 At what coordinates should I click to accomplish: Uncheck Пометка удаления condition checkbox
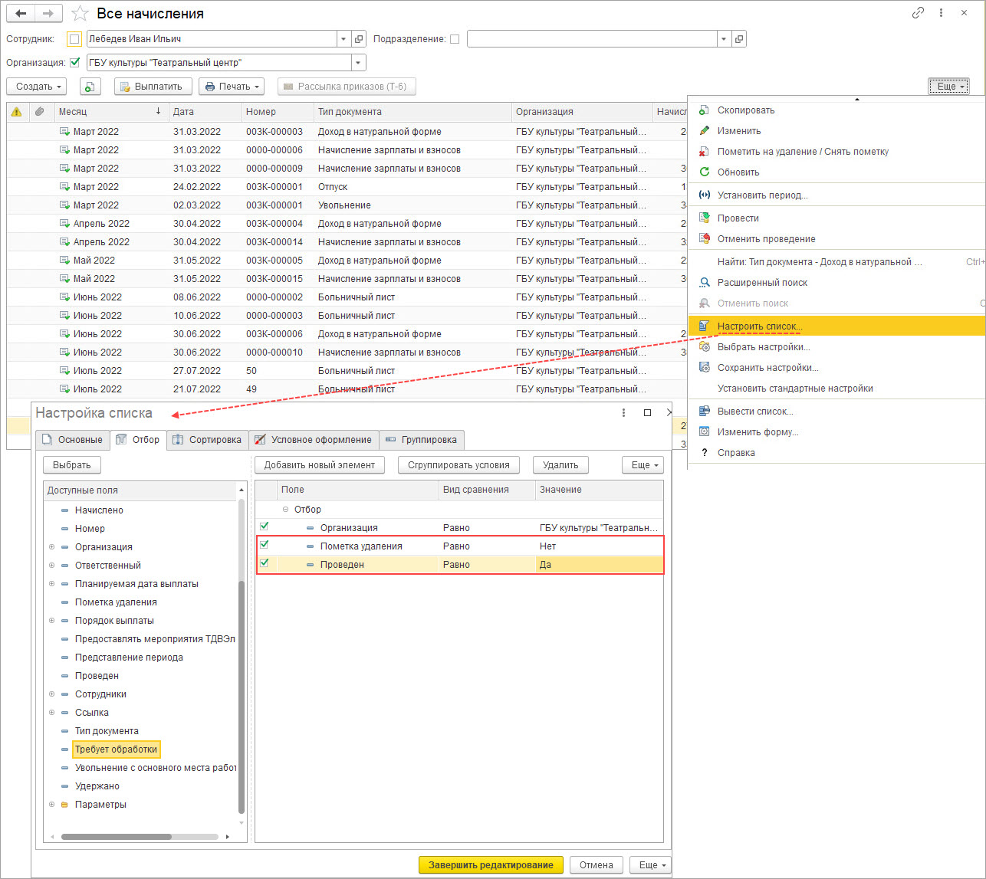coord(265,545)
